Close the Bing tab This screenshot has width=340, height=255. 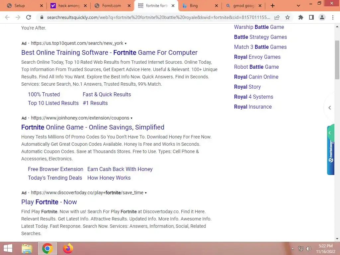[x=216, y=6]
